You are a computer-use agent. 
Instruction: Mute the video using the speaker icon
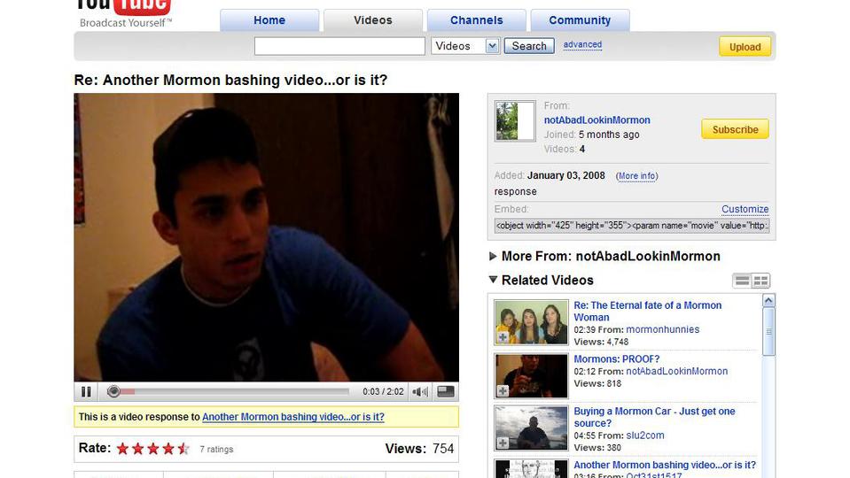tap(420, 391)
